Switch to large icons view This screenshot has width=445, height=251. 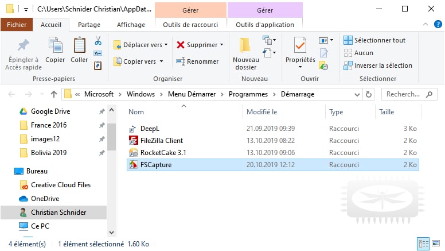(x=436, y=244)
